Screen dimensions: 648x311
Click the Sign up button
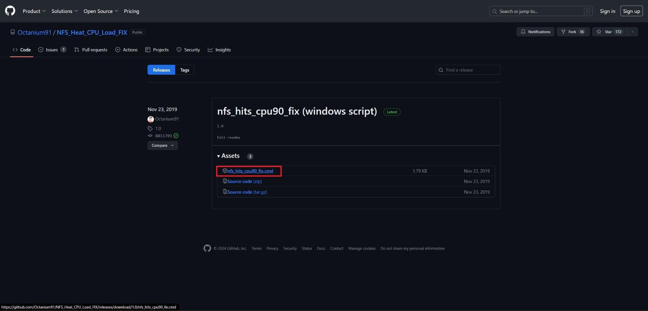pos(631,11)
